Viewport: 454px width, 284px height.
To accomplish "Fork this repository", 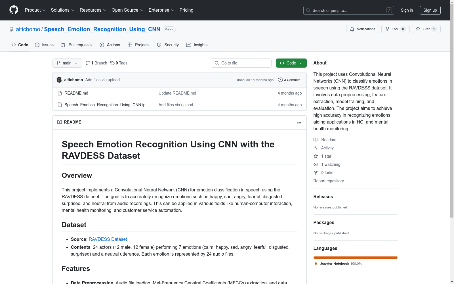I will [x=395, y=29].
